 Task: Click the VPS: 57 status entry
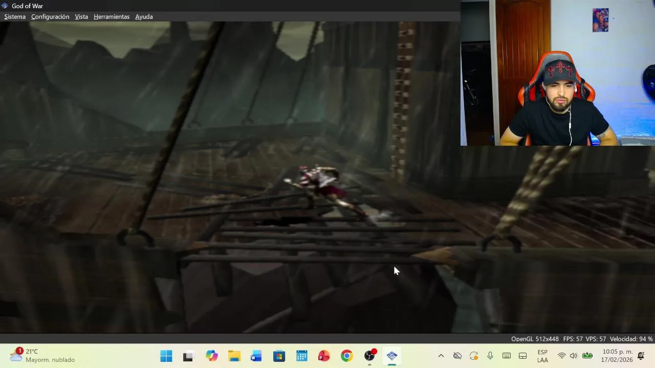coord(596,339)
